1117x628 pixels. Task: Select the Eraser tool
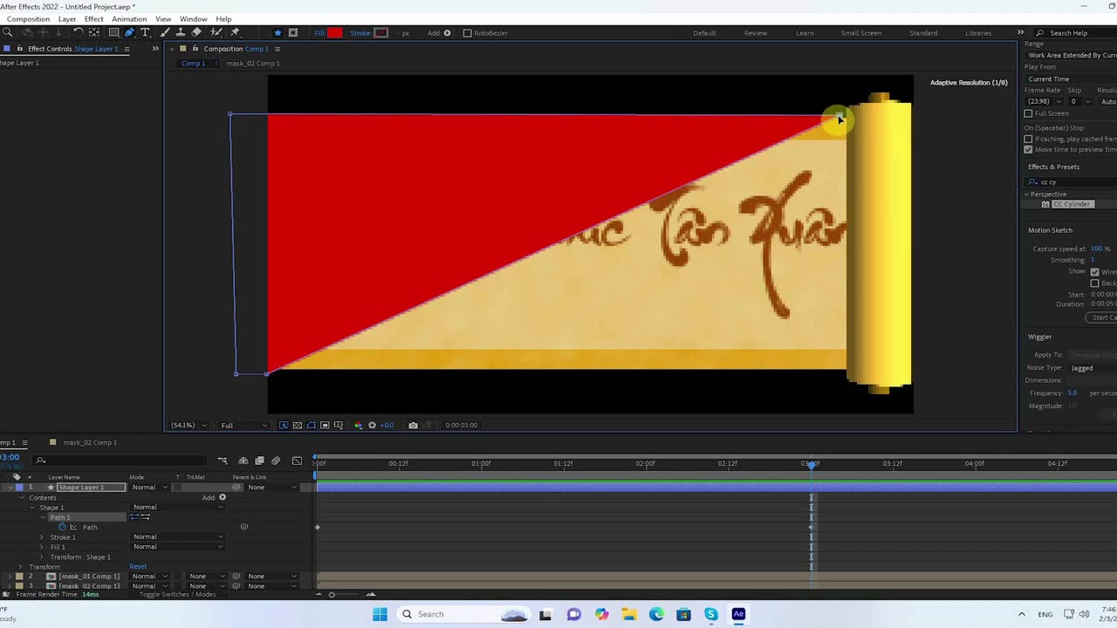tap(196, 32)
